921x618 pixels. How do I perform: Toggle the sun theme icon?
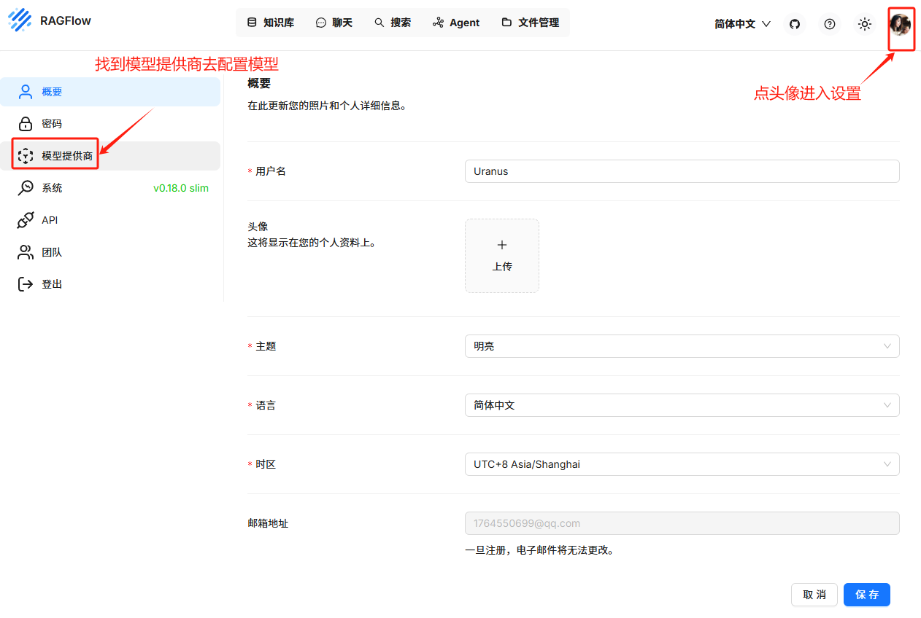(865, 24)
